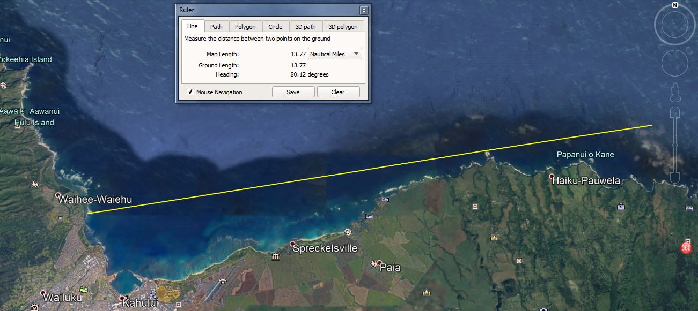Select the 3D polygon tab
The width and height of the screenshot is (698, 311).
pyautogui.click(x=343, y=26)
